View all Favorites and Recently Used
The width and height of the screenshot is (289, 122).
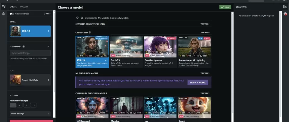click(x=205, y=24)
